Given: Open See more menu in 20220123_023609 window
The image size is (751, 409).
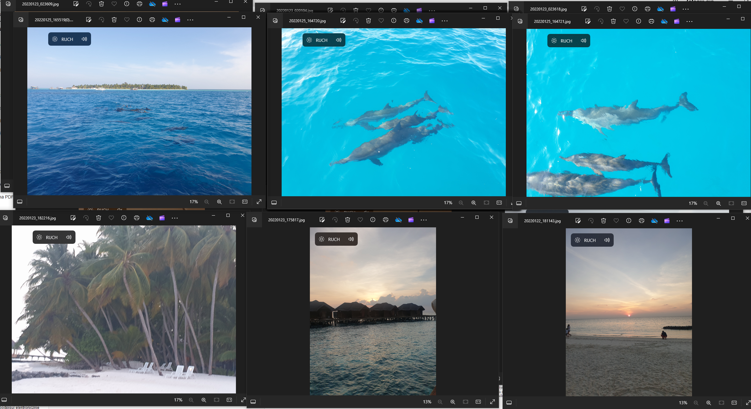Looking at the screenshot, I should point(178,4).
